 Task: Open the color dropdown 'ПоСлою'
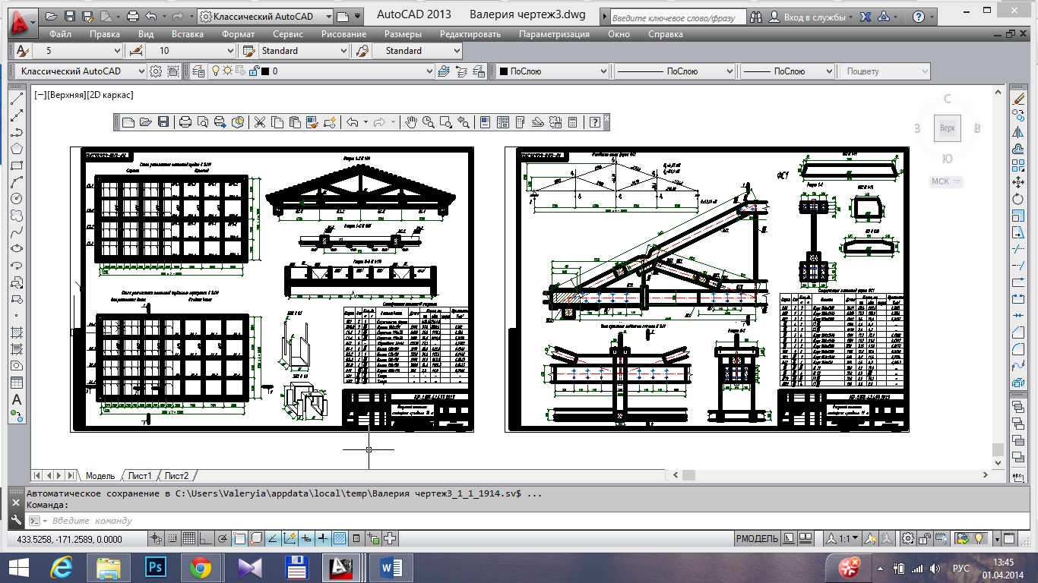pos(552,71)
